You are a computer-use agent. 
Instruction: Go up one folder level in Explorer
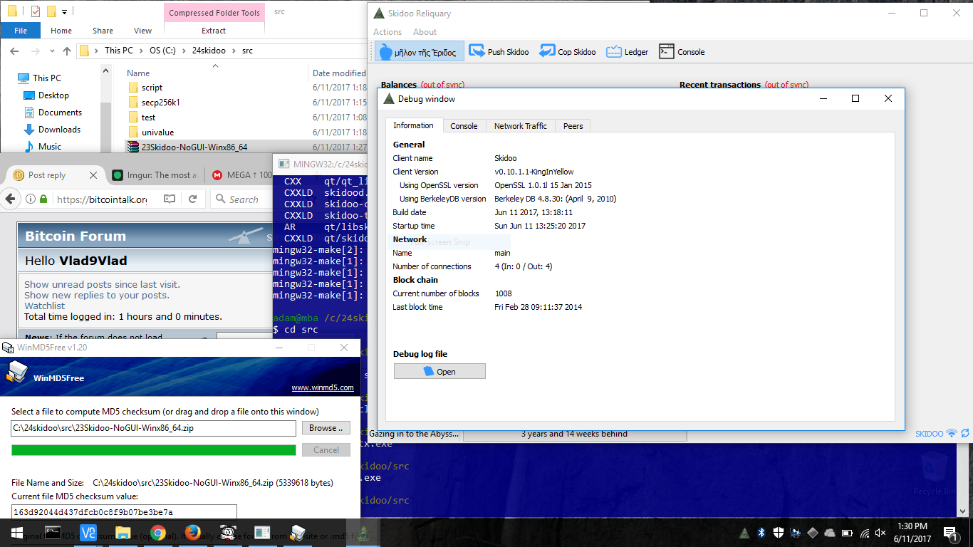67,51
